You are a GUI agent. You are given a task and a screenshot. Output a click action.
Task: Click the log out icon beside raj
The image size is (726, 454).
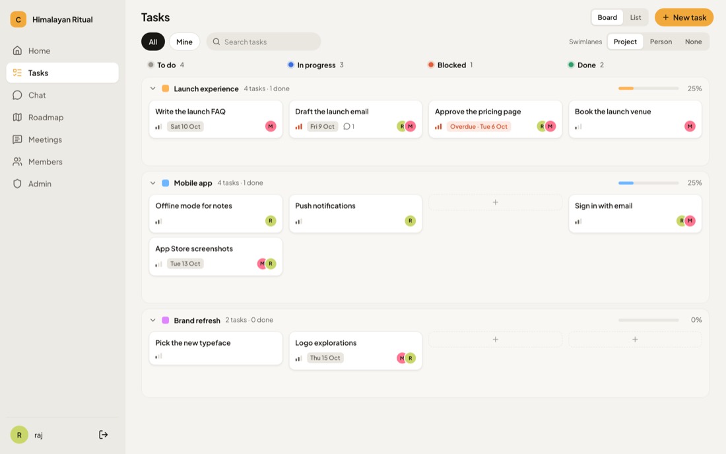[x=103, y=435]
